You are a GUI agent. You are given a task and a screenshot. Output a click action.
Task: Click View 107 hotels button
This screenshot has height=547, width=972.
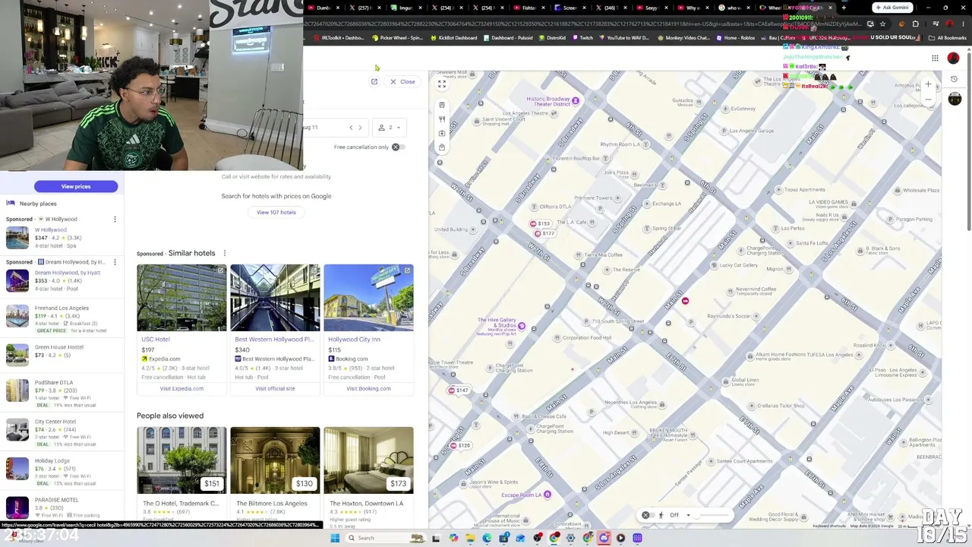(x=276, y=213)
